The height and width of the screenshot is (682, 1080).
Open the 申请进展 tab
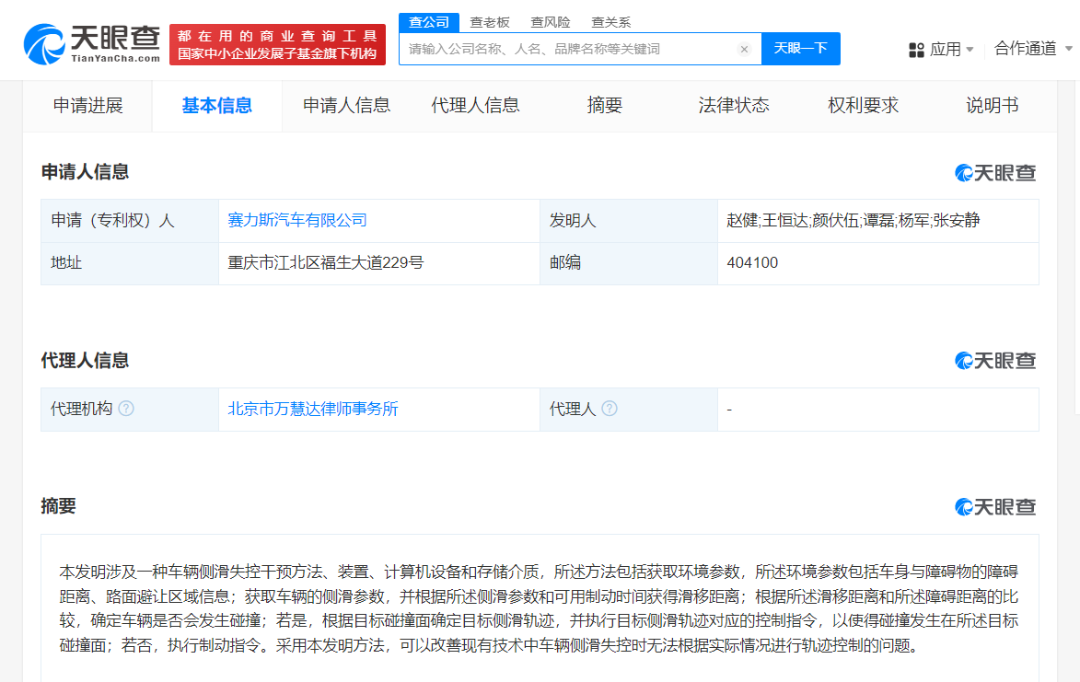pyautogui.click(x=87, y=106)
